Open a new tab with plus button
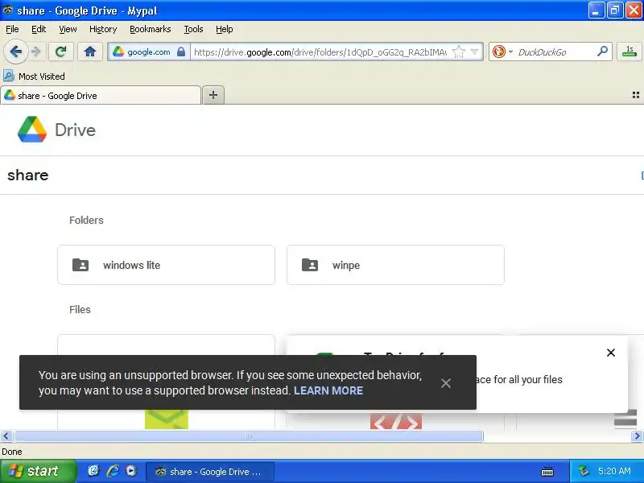 [x=213, y=95]
